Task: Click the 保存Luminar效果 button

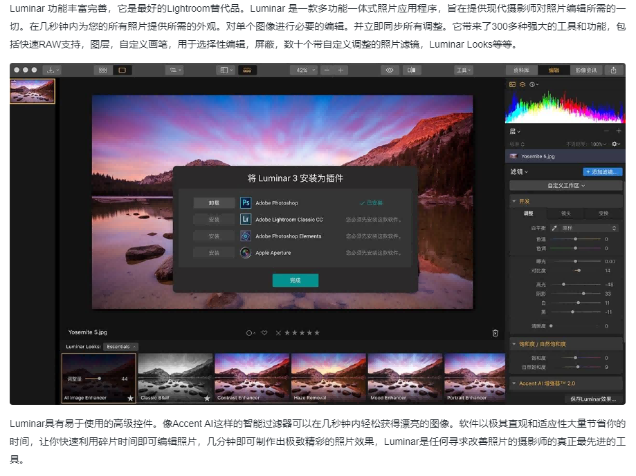Action: tap(593, 399)
